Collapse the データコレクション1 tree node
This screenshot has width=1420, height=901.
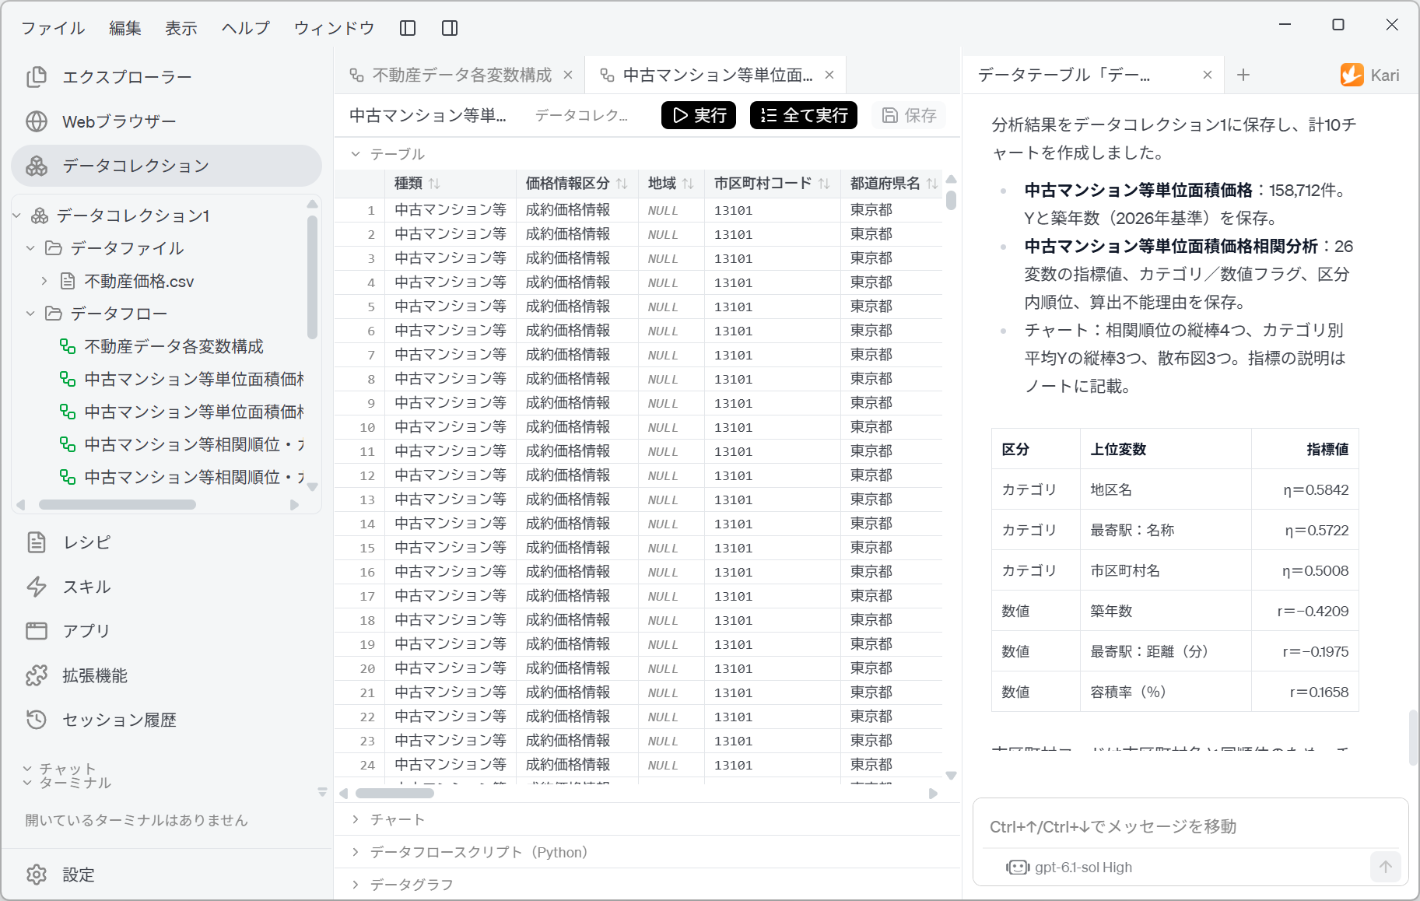click(x=16, y=216)
